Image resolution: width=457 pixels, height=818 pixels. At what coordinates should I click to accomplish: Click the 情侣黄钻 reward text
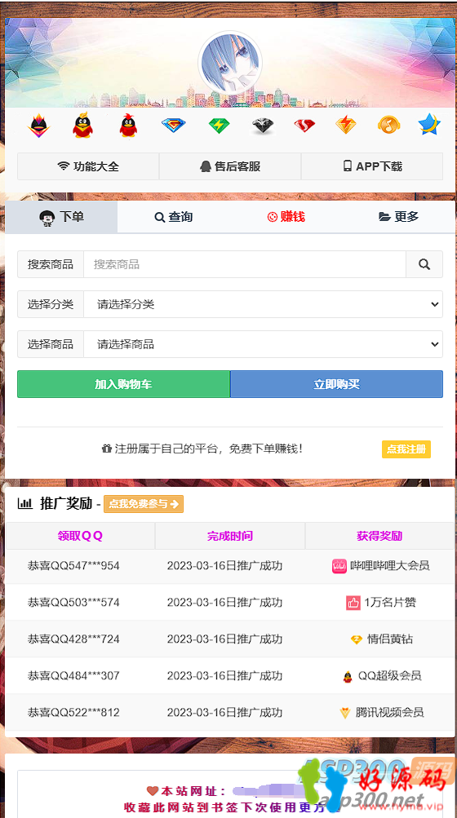pos(389,639)
